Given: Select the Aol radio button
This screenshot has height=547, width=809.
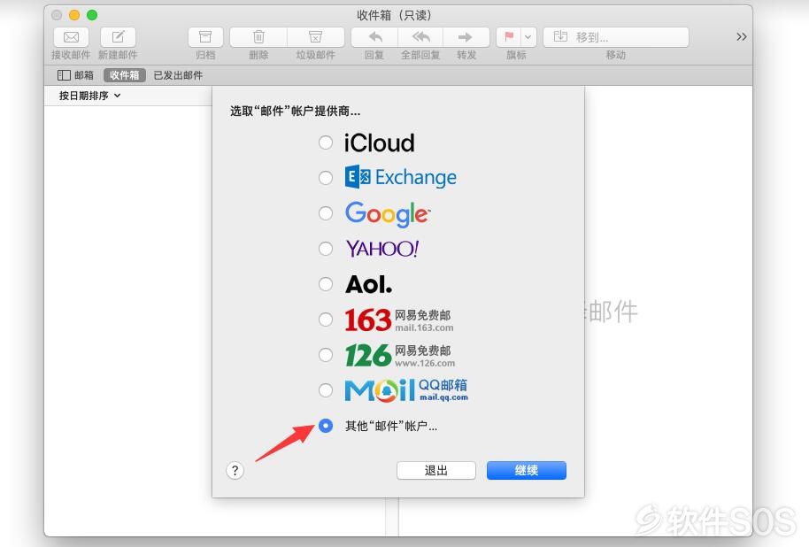Looking at the screenshot, I should tap(326, 284).
